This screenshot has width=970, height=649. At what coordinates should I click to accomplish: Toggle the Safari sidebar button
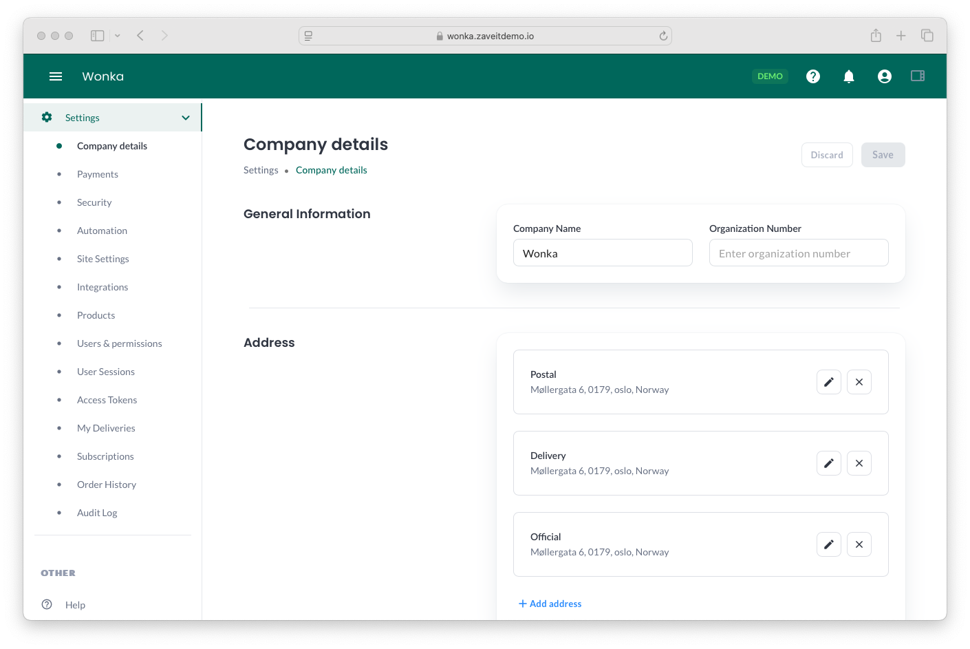(x=98, y=36)
